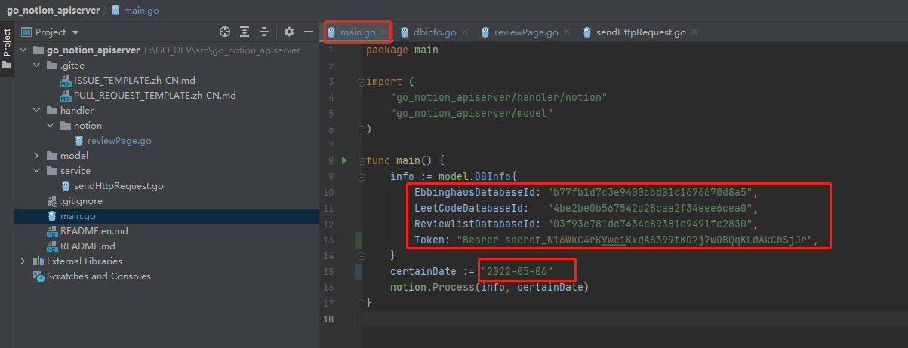Click the Project vertical side tab

(x=7, y=42)
